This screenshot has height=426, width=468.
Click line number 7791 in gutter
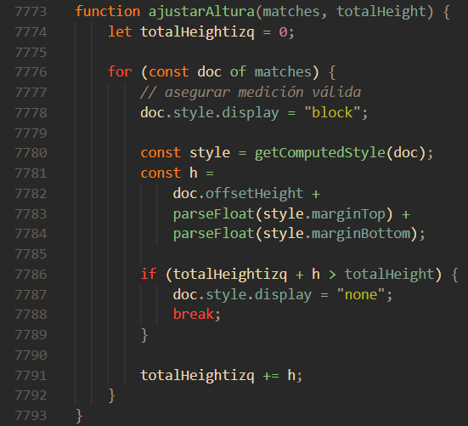click(31, 376)
